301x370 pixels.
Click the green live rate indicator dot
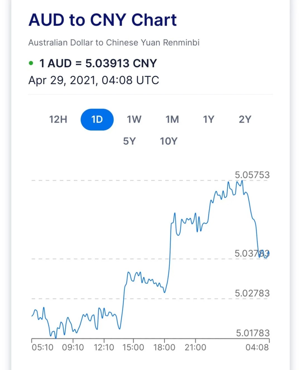point(31,63)
